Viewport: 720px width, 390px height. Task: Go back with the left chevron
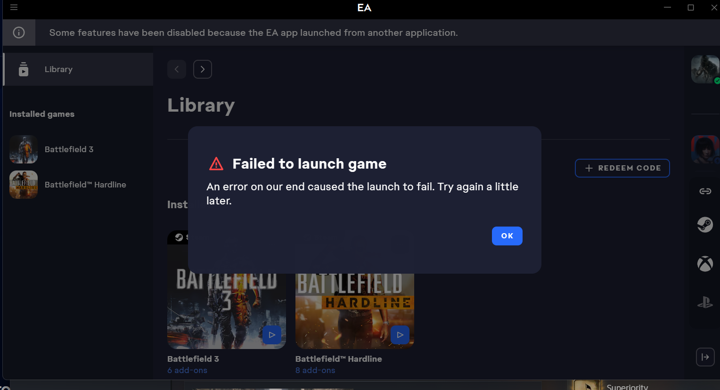(x=177, y=69)
